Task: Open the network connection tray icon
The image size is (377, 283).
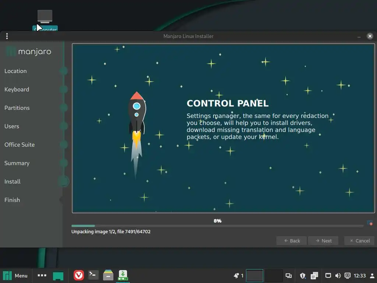Action: pyautogui.click(x=328, y=276)
